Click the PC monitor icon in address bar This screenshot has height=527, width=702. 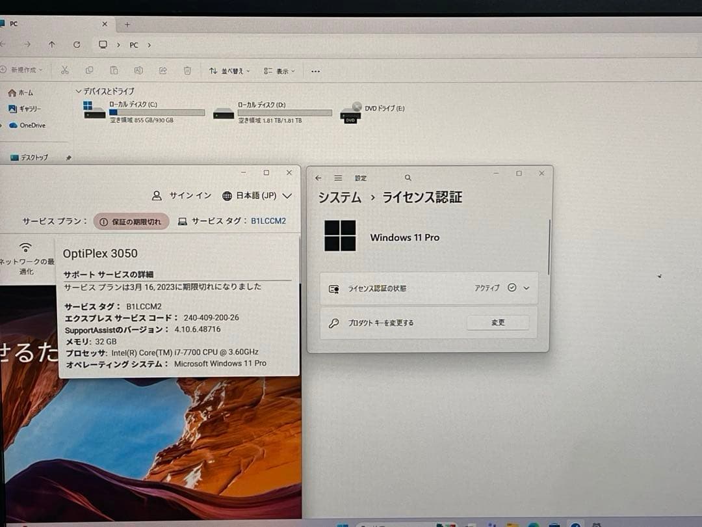(103, 44)
